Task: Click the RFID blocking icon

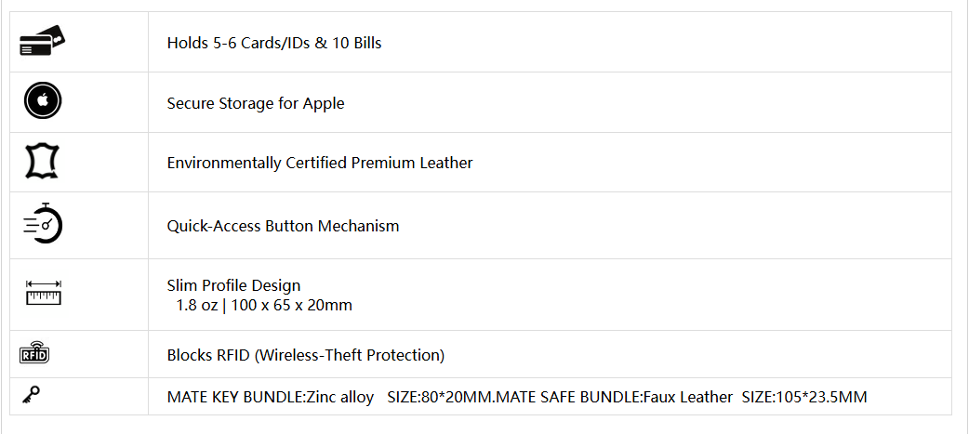Action: point(34,352)
